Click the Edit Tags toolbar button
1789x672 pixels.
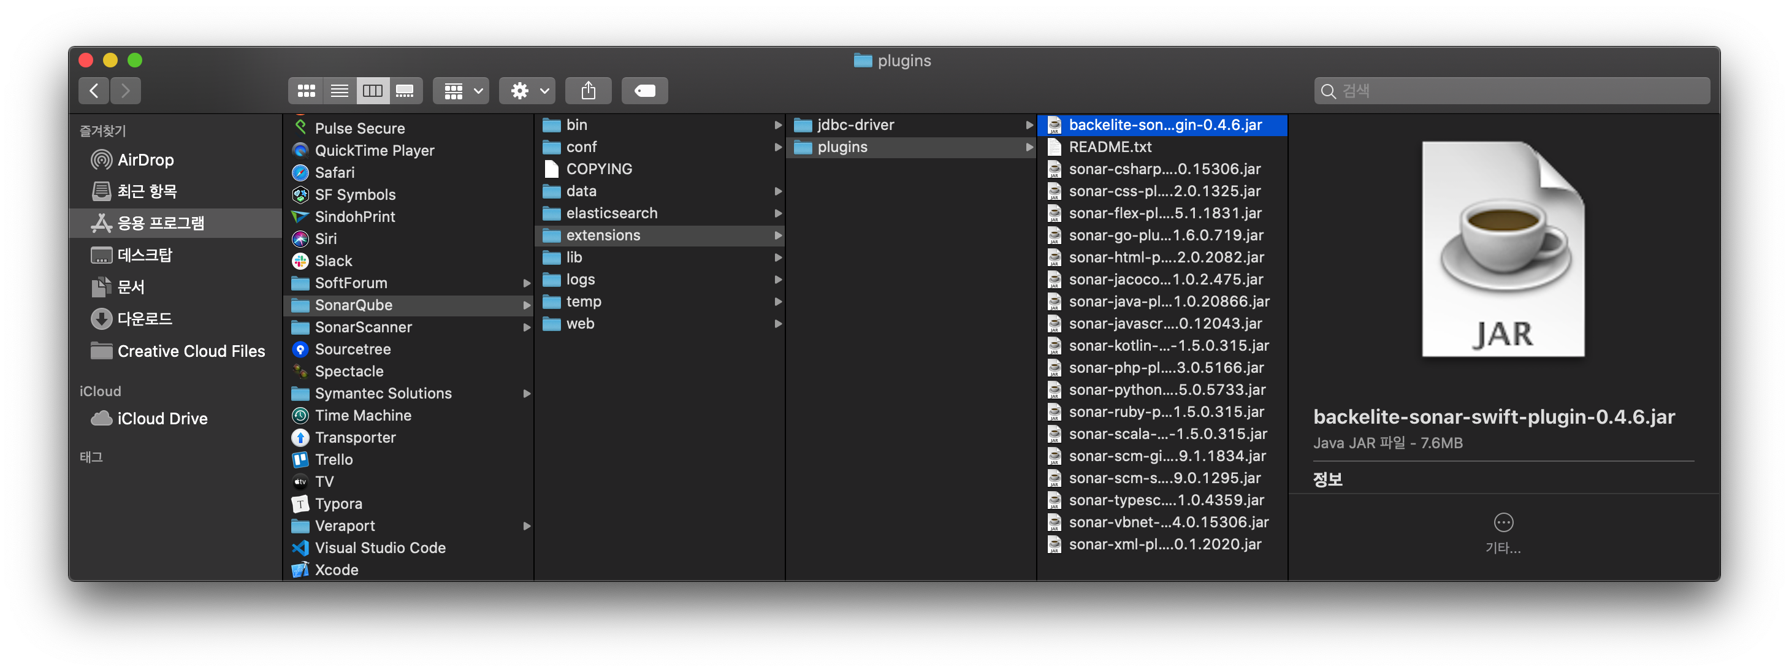pyautogui.click(x=644, y=91)
